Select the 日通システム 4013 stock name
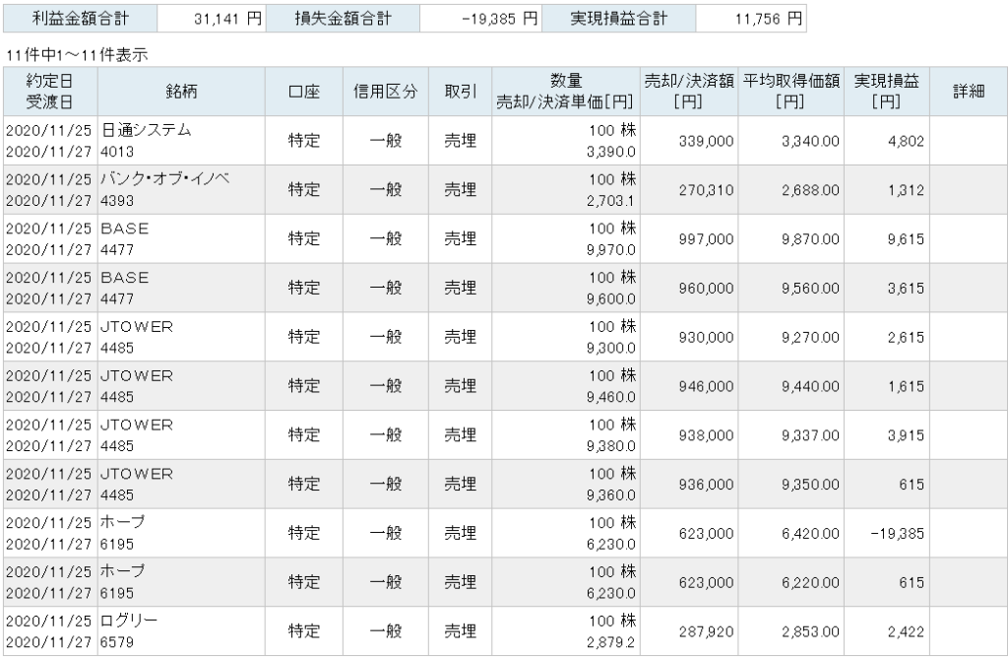 [x=146, y=140]
